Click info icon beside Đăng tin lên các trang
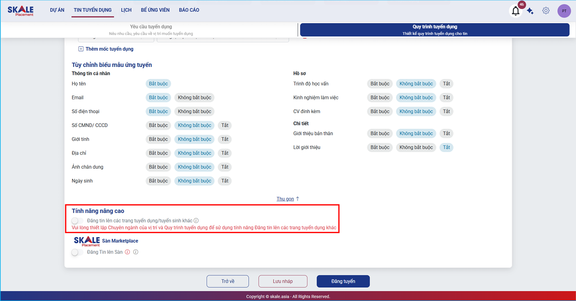 (196, 221)
